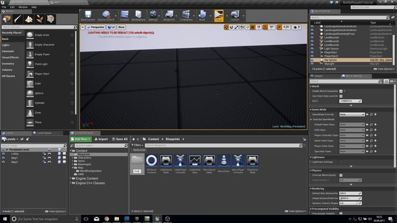The height and width of the screenshot is (223, 397).
Task: Hide first PlayerStart in World Outliner
Action: coord(312,52)
